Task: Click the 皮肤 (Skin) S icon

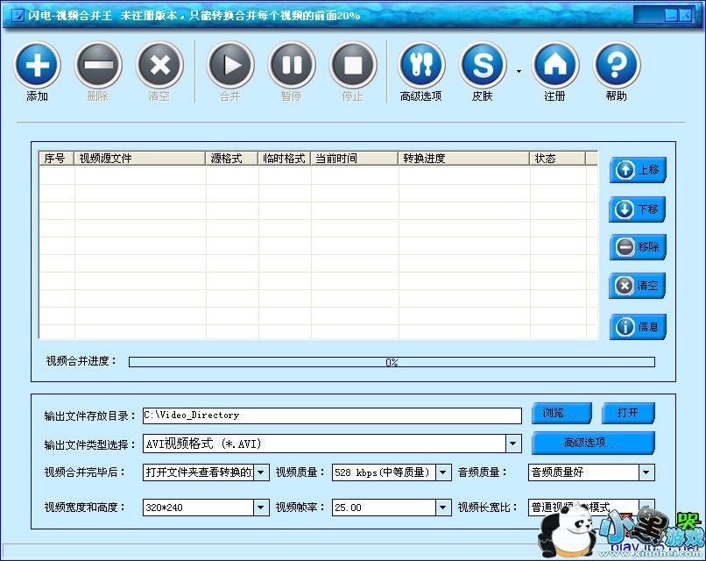Action: (483, 65)
